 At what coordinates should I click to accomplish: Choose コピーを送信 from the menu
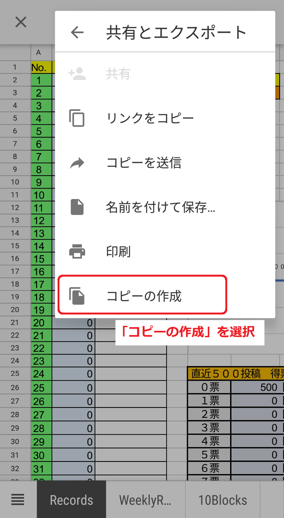pos(165,163)
